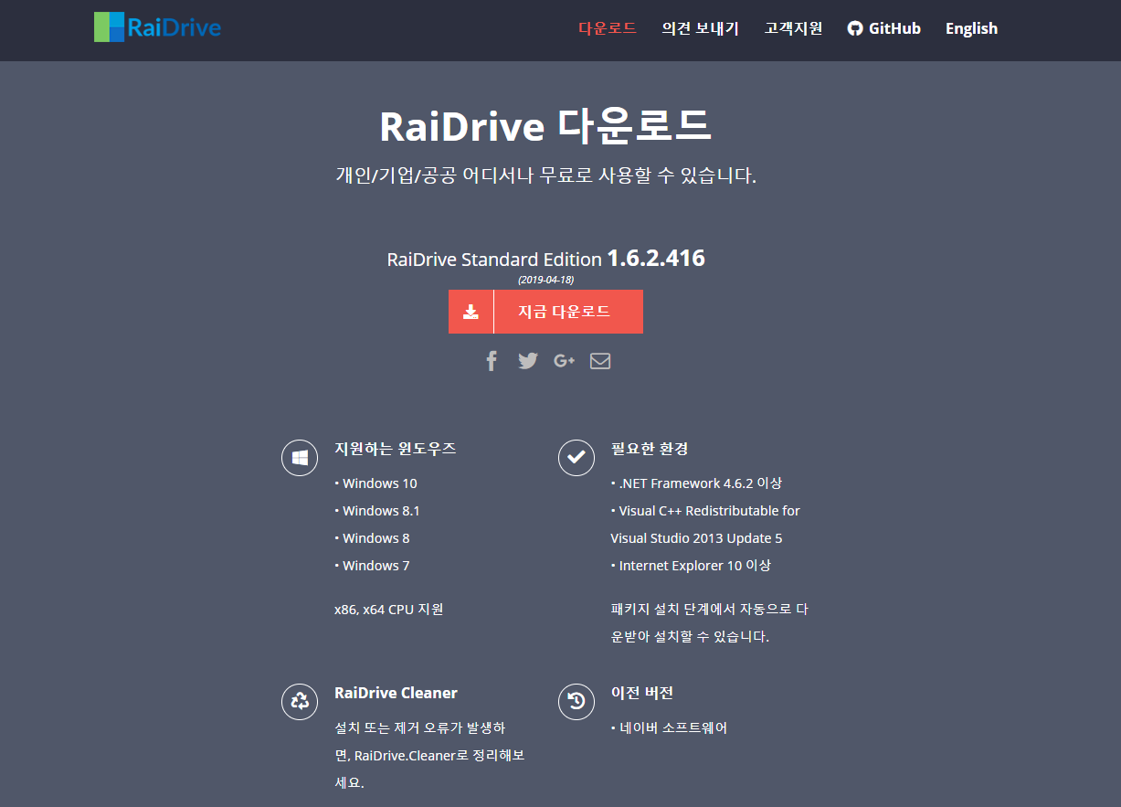The width and height of the screenshot is (1121, 807).
Task: Click the 지원하는 윈도우즈 heading
Action: [x=396, y=449]
